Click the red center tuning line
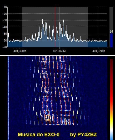Image resolution: width=115 pixels, height=140 pixels. [x=55, y=27]
